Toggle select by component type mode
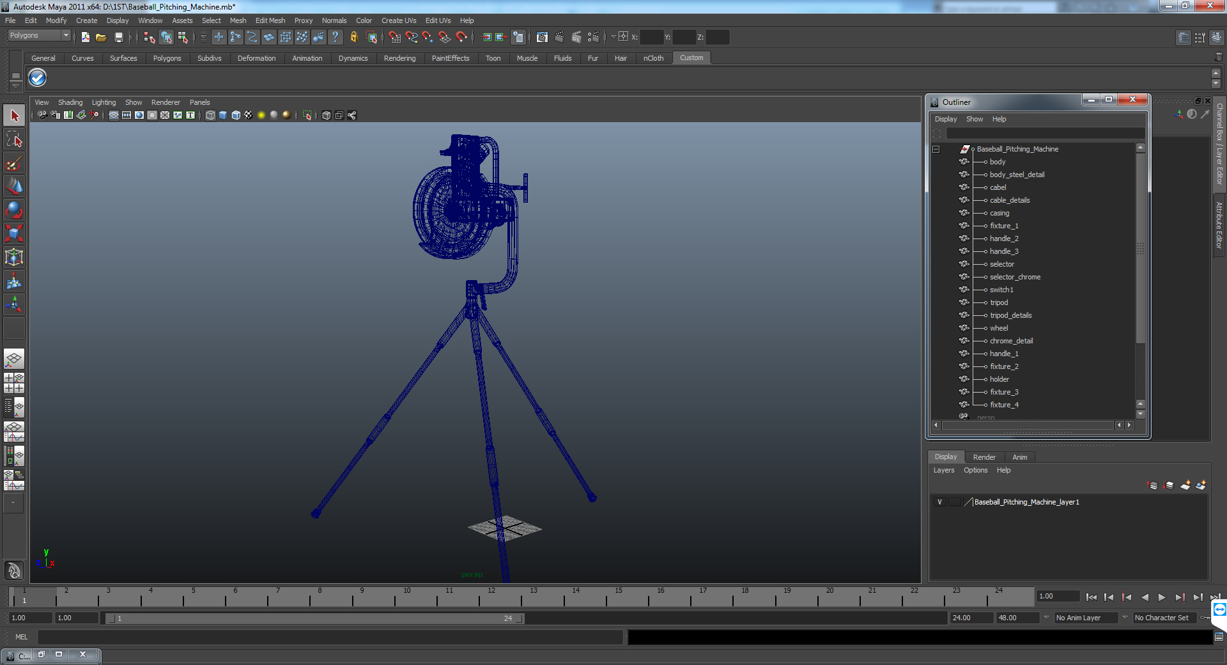Viewport: 1227px width, 665px height. pos(183,37)
